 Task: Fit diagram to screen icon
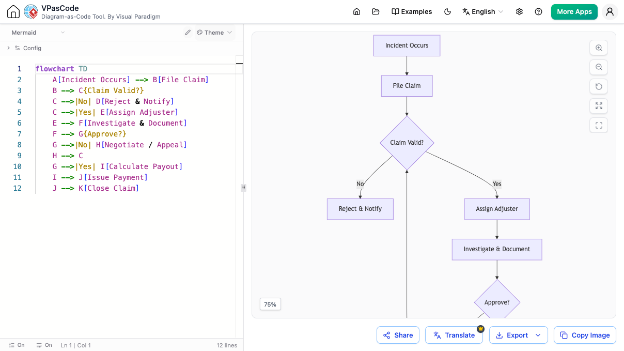click(599, 106)
